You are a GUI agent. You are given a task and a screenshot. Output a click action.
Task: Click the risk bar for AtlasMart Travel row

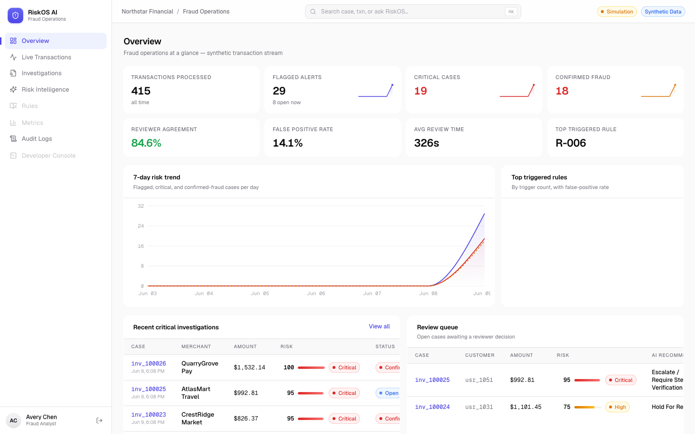pos(311,393)
